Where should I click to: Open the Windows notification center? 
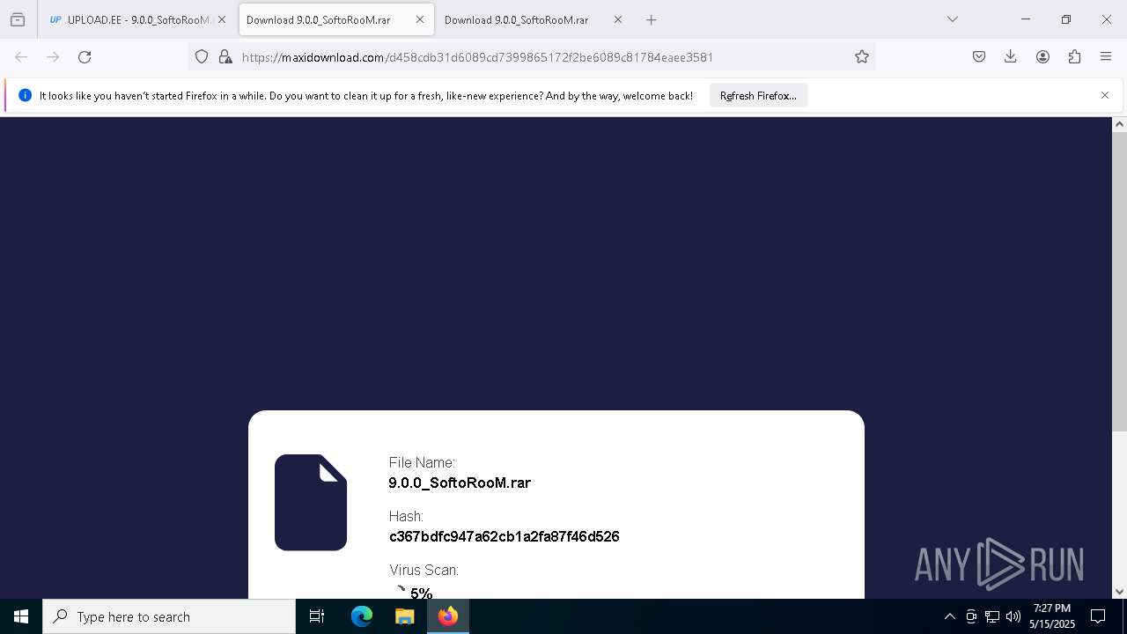pos(1098,616)
